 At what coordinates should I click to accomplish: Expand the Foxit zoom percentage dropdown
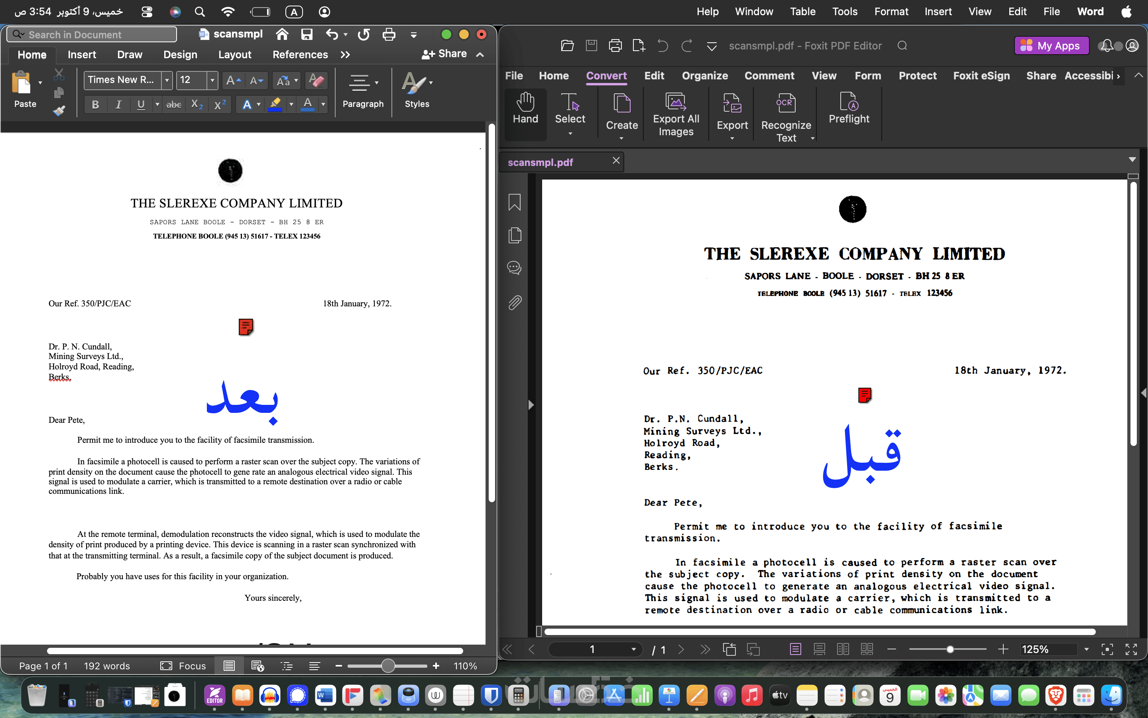click(1086, 649)
